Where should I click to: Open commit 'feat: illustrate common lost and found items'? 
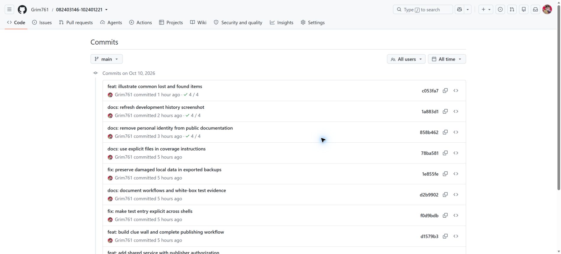point(155,87)
